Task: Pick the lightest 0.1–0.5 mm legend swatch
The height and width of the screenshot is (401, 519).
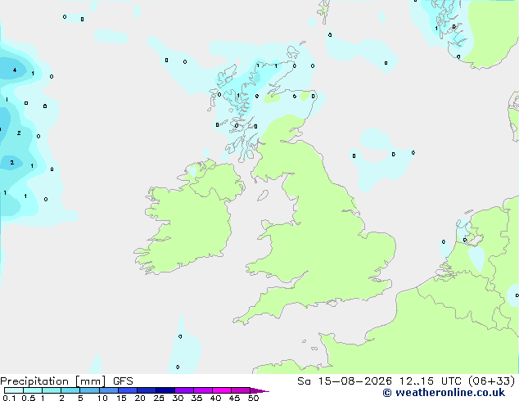Action: tap(14, 390)
